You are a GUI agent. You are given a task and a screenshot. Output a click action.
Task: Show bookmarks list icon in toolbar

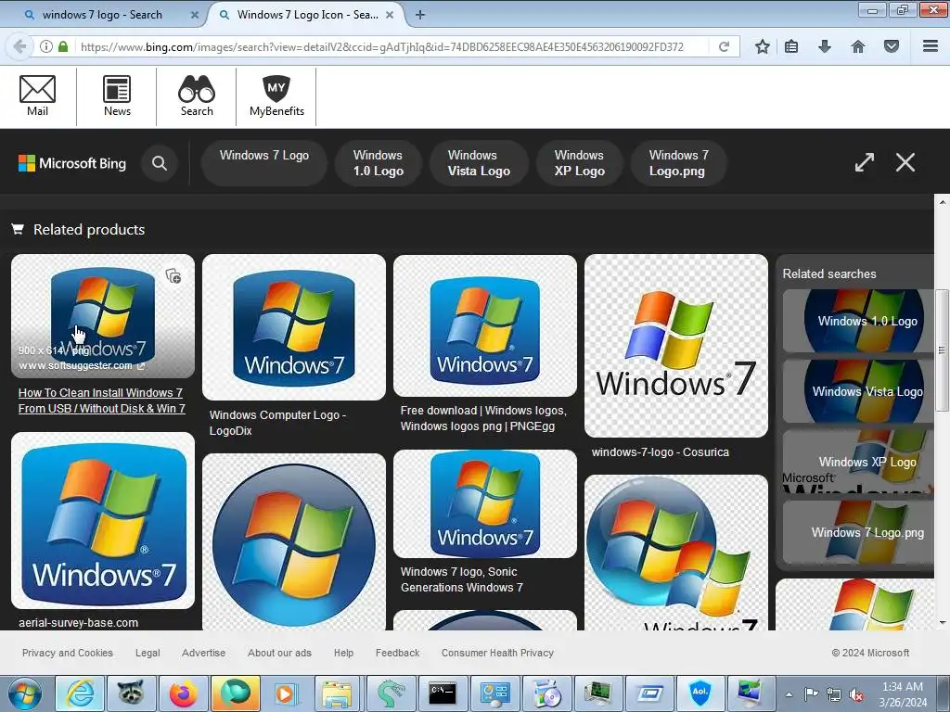coord(791,46)
